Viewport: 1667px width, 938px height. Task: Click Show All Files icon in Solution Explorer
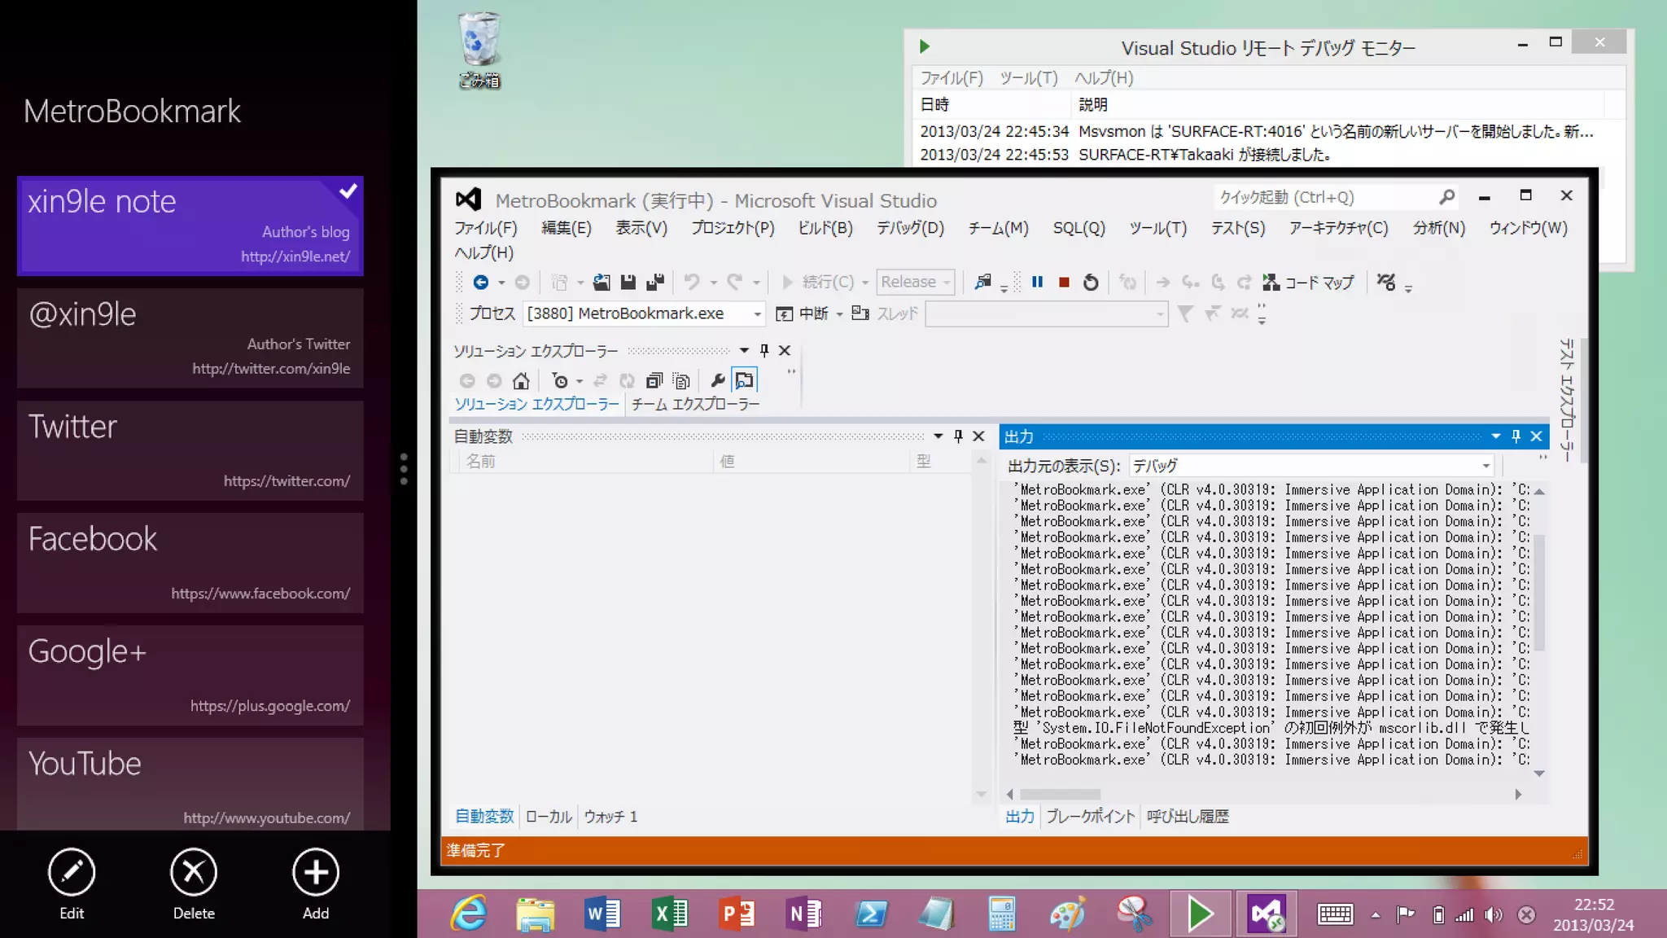pos(681,380)
